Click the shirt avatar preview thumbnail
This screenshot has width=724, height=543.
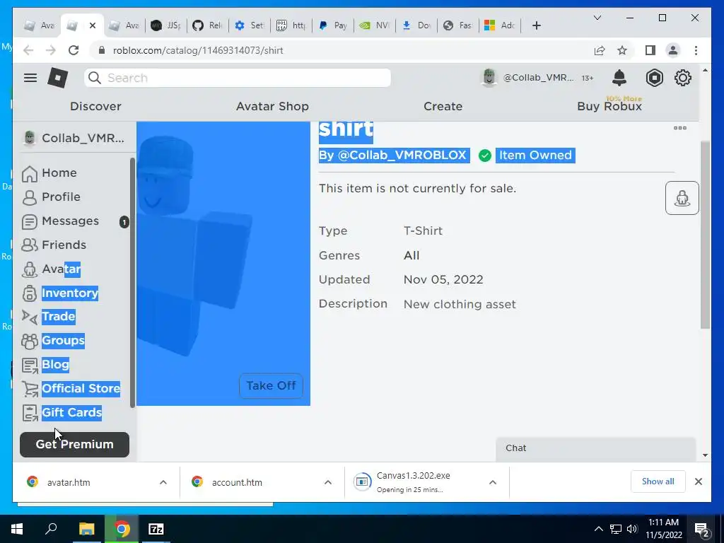click(x=223, y=264)
